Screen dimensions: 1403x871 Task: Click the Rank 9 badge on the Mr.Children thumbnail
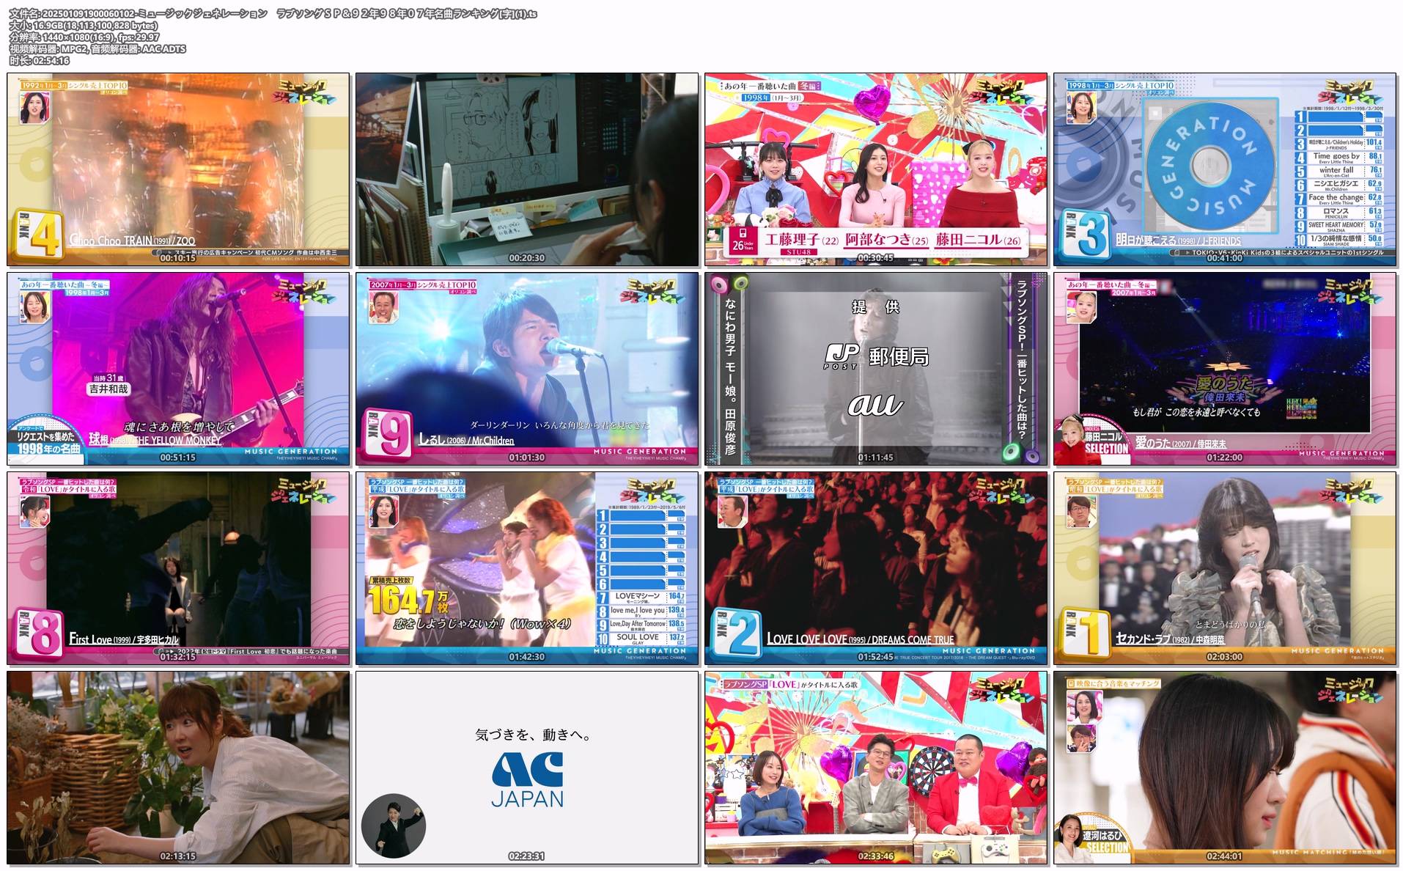pyautogui.click(x=389, y=434)
